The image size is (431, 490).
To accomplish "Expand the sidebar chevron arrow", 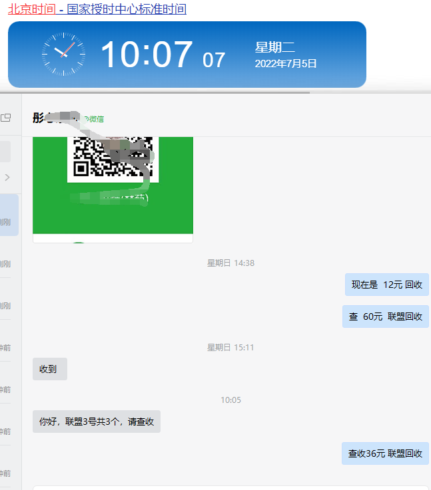I will point(7,177).
